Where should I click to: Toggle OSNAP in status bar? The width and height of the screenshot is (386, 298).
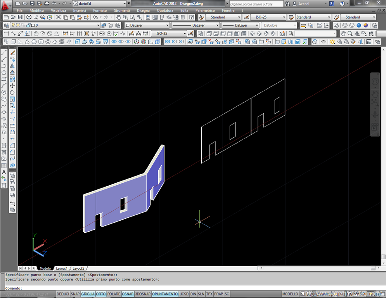click(128, 294)
